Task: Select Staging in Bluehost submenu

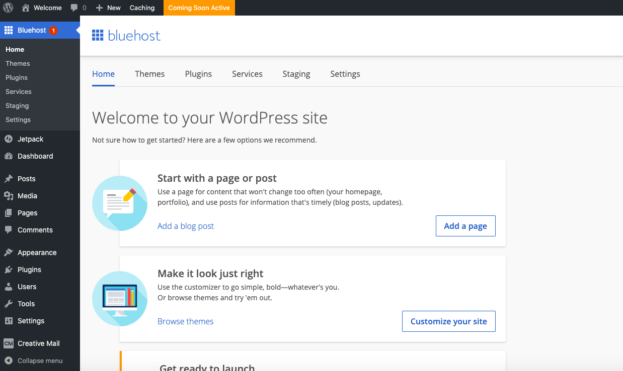Action: tap(17, 105)
